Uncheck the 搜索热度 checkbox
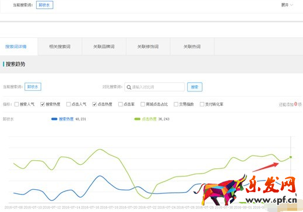This screenshot has height=212, width=303. click(43, 104)
